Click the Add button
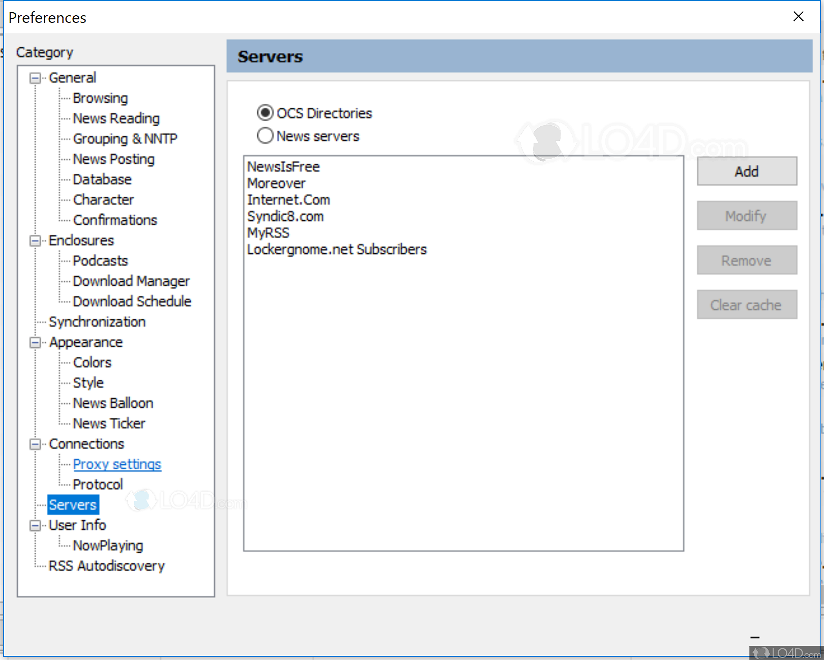The image size is (824, 660). point(746,171)
